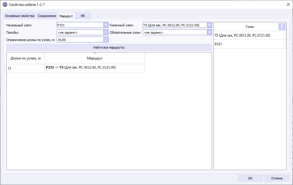
Task: Click the dropdown arrow beside Конечный узел
Action: [209, 25]
